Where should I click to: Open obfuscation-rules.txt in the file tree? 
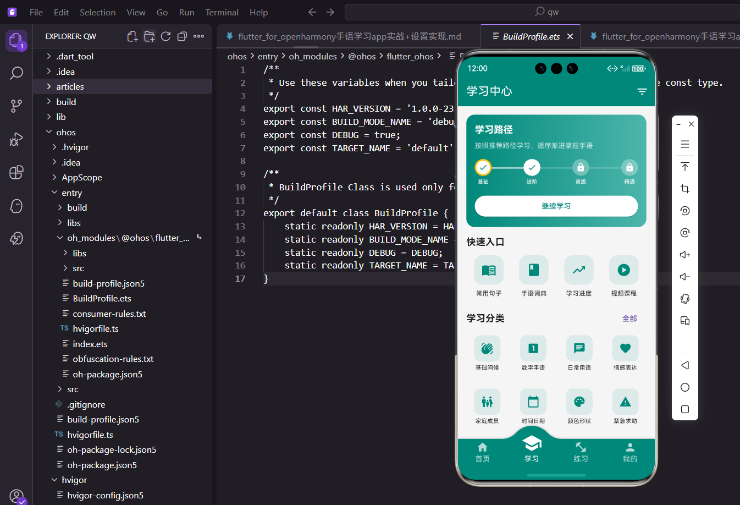point(123,359)
